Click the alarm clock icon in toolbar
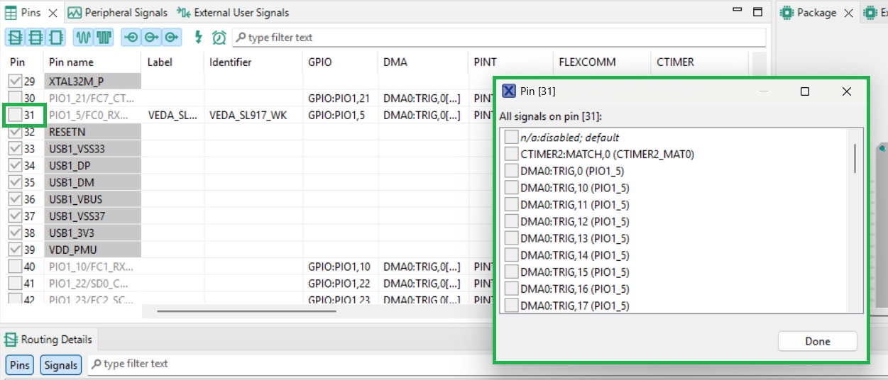Image resolution: width=888 pixels, height=380 pixels. coord(219,38)
